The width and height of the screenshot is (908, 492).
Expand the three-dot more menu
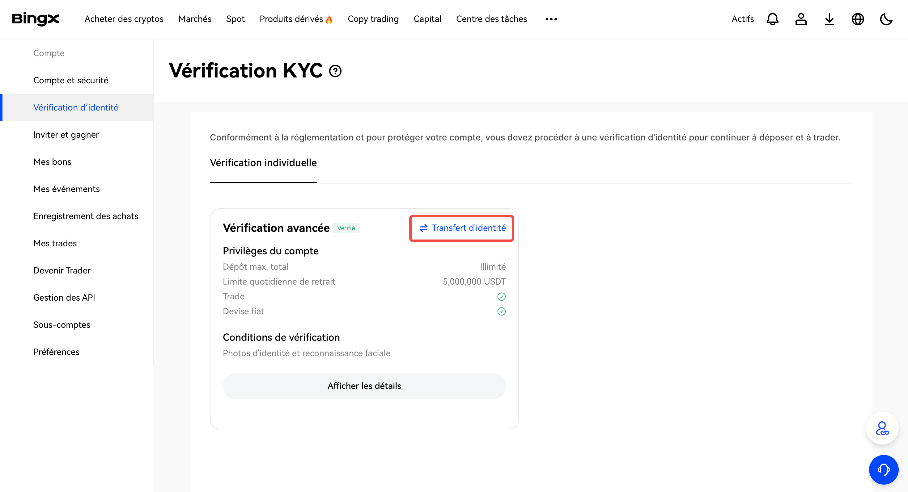[551, 19]
